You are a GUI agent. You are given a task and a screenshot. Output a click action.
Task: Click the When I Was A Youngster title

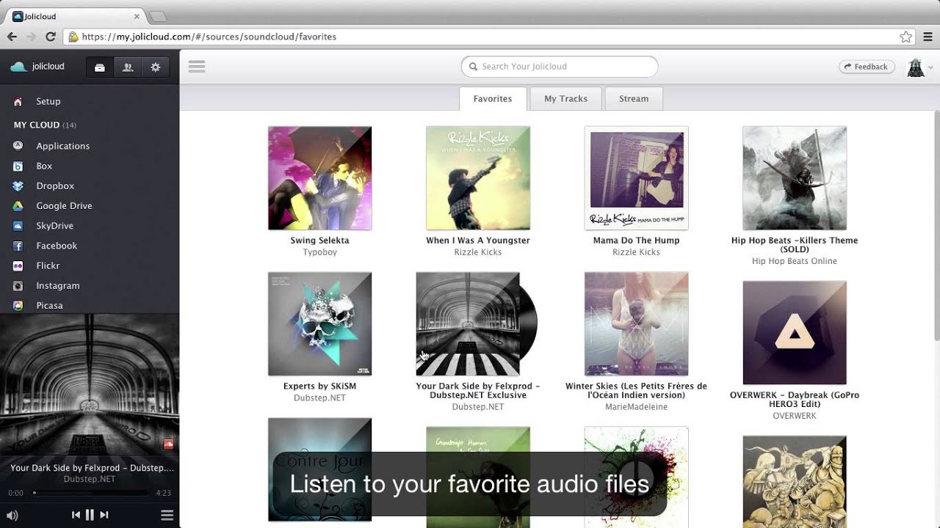(x=478, y=241)
